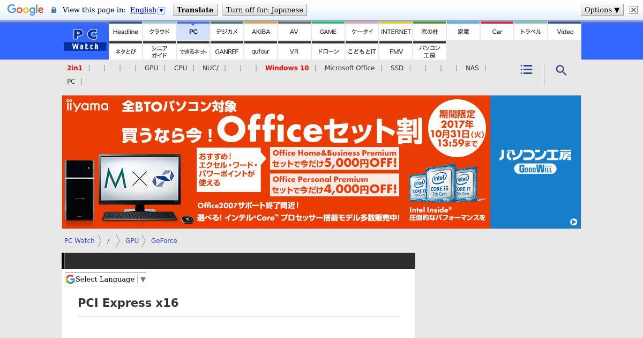The height and width of the screenshot is (338, 643).
Task: Click the Windows 10 topic link
Action: coord(287,68)
